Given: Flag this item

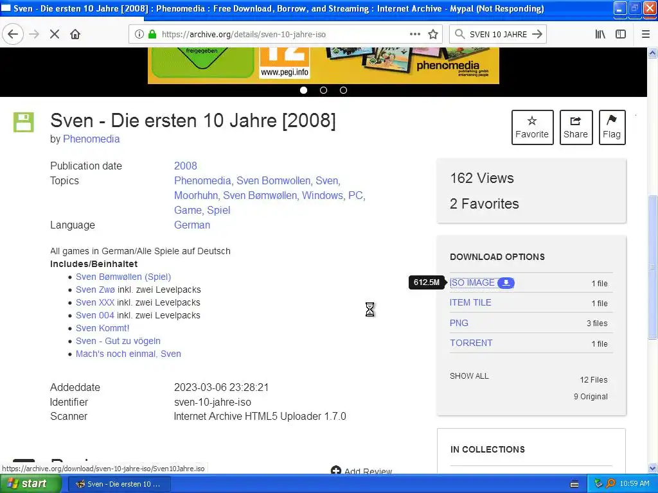Looking at the screenshot, I should coord(612,128).
